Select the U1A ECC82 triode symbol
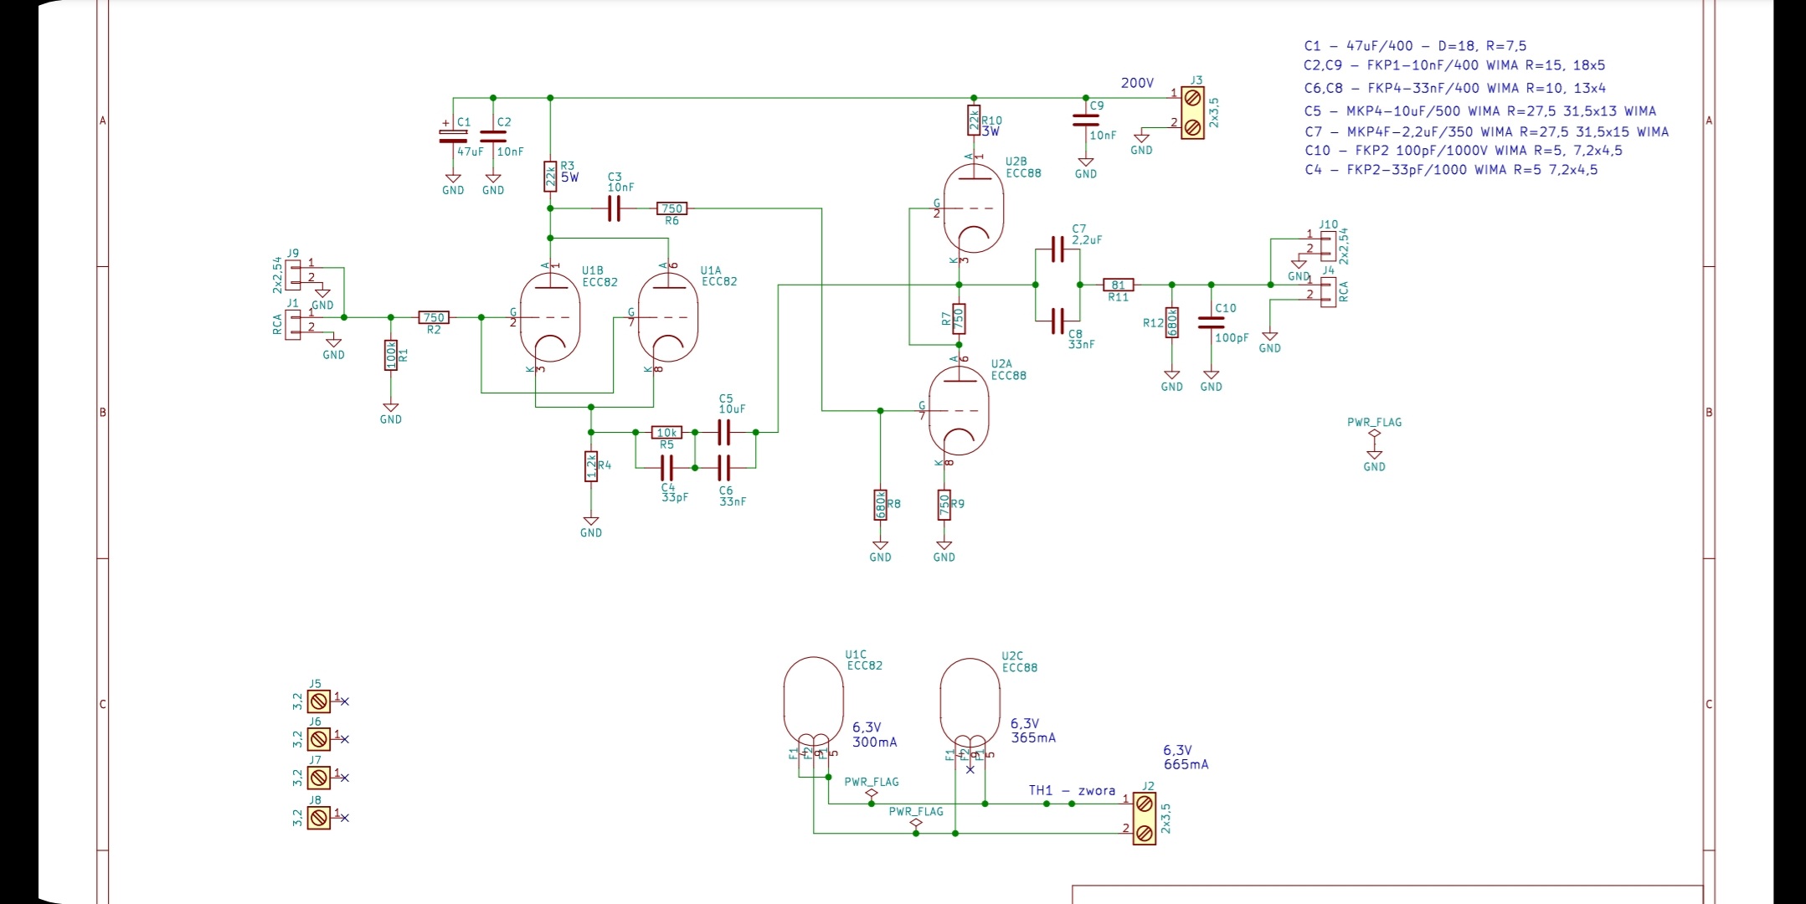 click(668, 318)
